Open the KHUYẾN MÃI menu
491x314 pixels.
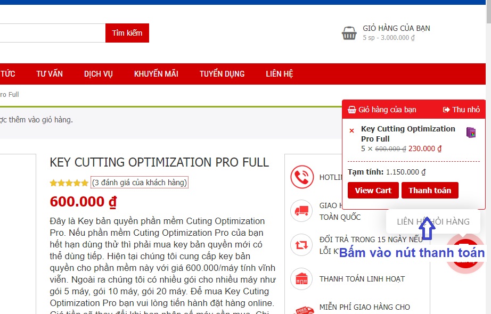tap(157, 73)
